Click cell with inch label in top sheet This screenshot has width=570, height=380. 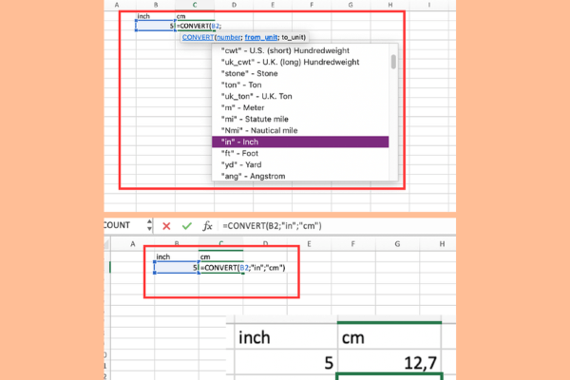click(x=156, y=16)
